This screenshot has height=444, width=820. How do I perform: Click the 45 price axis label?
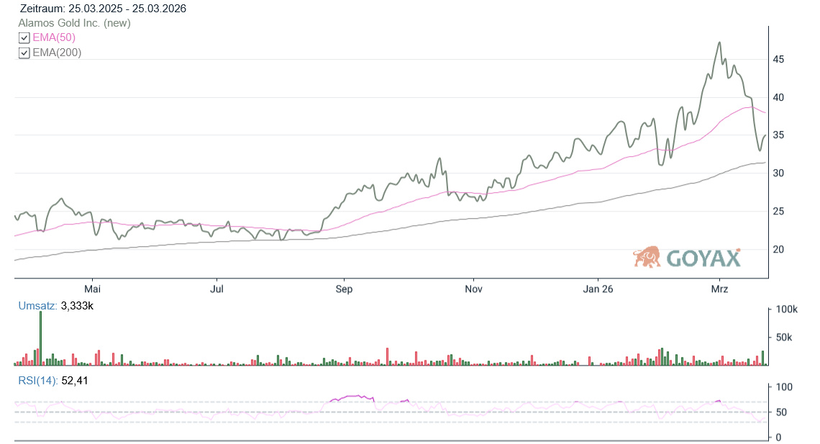click(x=778, y=59)
